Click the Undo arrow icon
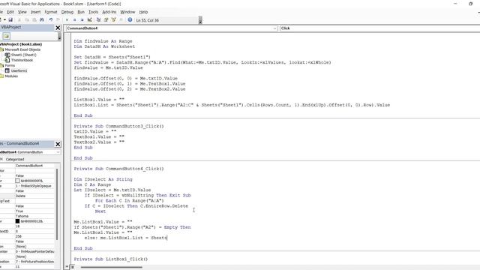Image resolution: width=480 pixels, height=270 pixels. [50, 20]
